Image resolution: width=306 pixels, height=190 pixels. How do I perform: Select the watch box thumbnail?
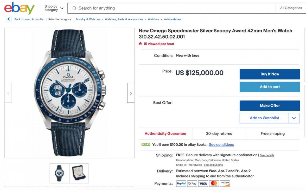[x=79, y=173]
